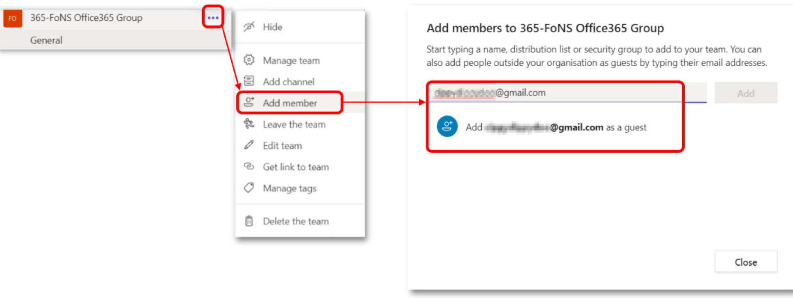Image resolution: width=793 pixels, height=298 pixels.
Task: Select the 365-FoNS Office365 Group team name
Action: click(86, 18)
